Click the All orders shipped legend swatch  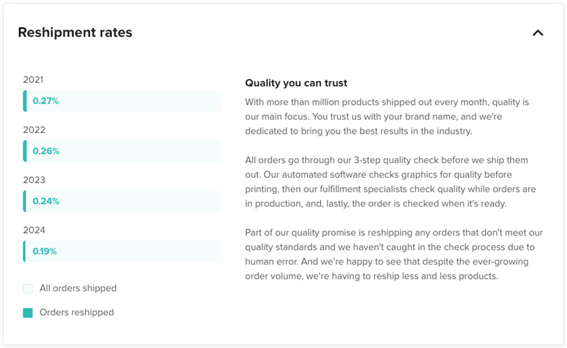(x=28, y=289)
